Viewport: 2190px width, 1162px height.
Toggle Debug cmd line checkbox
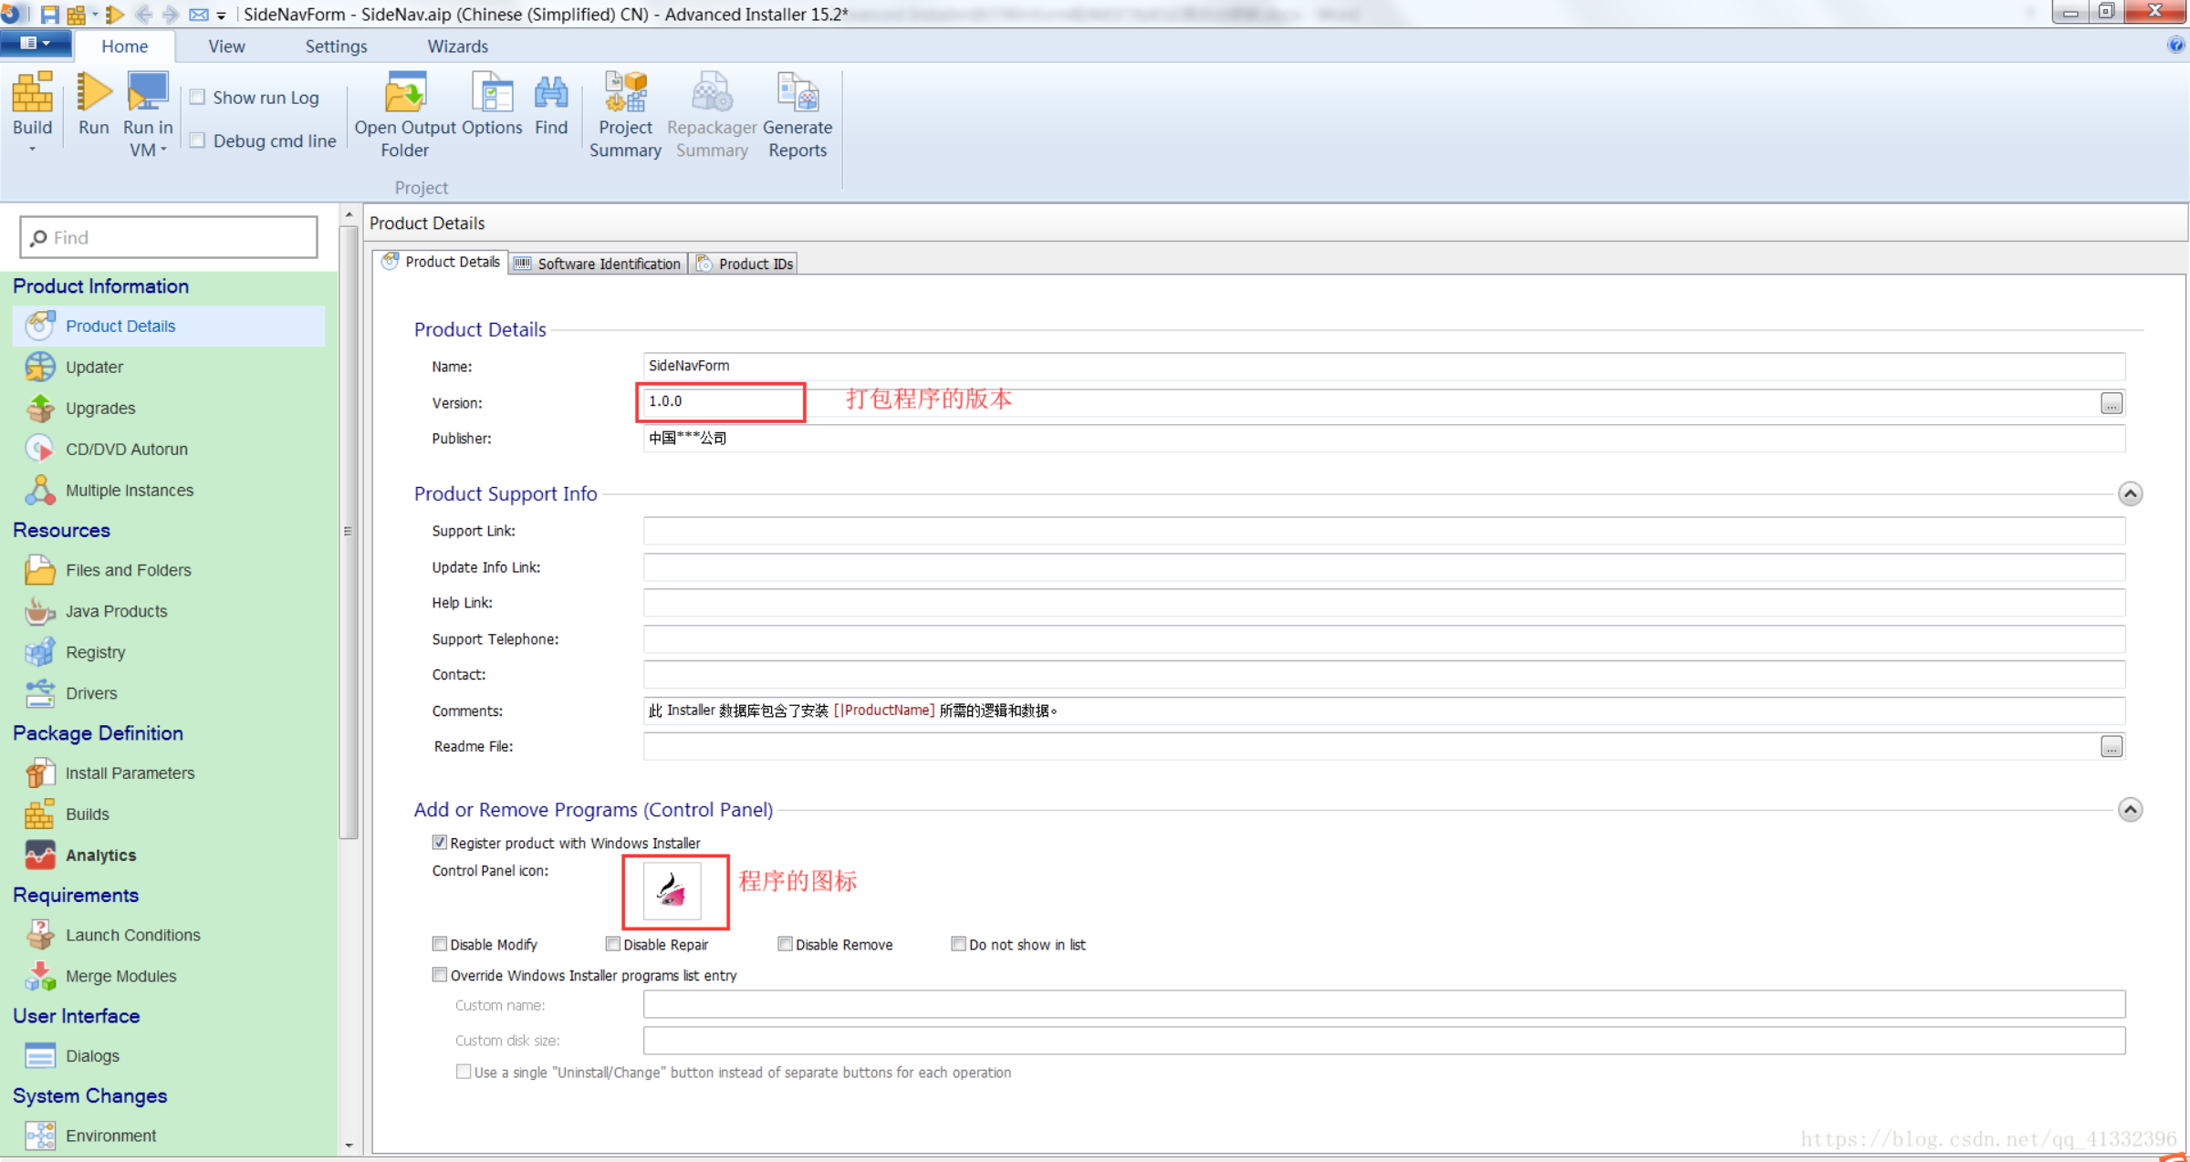198,140
